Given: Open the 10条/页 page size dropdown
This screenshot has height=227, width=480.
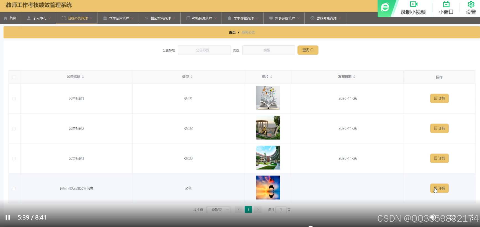Looking at the screenshot, I should coord(219,210).
